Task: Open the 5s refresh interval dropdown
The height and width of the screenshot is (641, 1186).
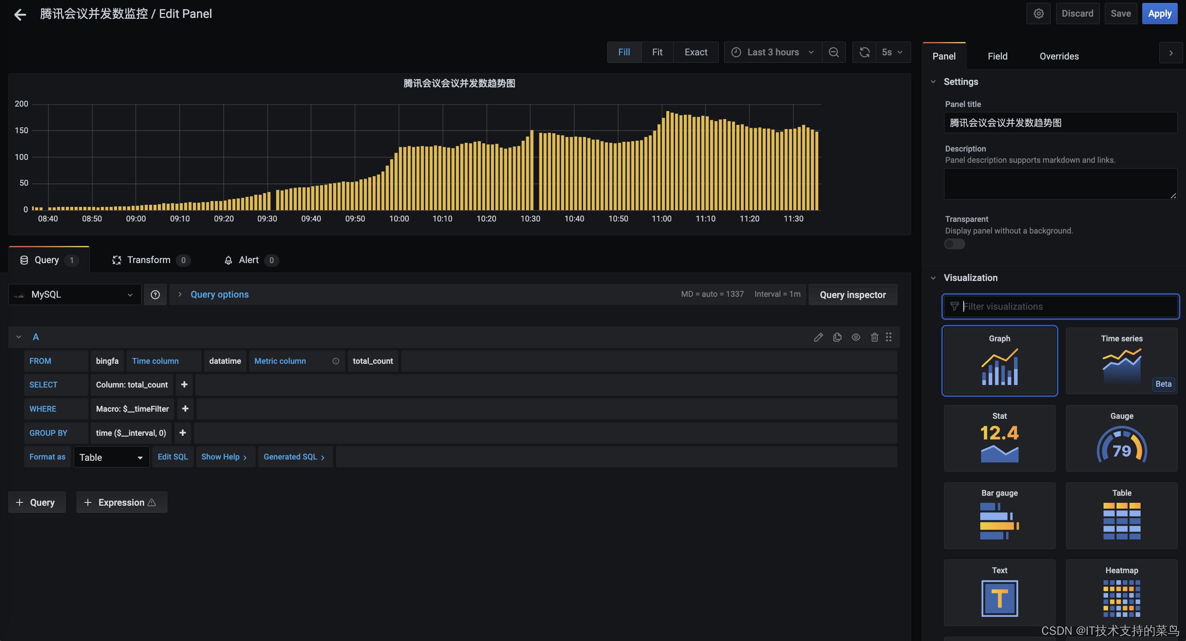Action: tap(892, 52)
